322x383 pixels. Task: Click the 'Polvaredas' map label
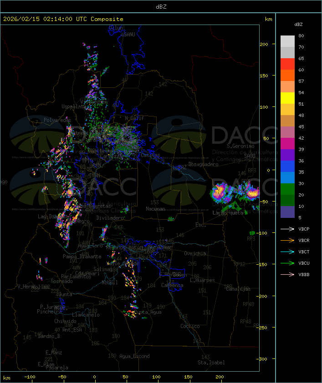coord(57,120)
